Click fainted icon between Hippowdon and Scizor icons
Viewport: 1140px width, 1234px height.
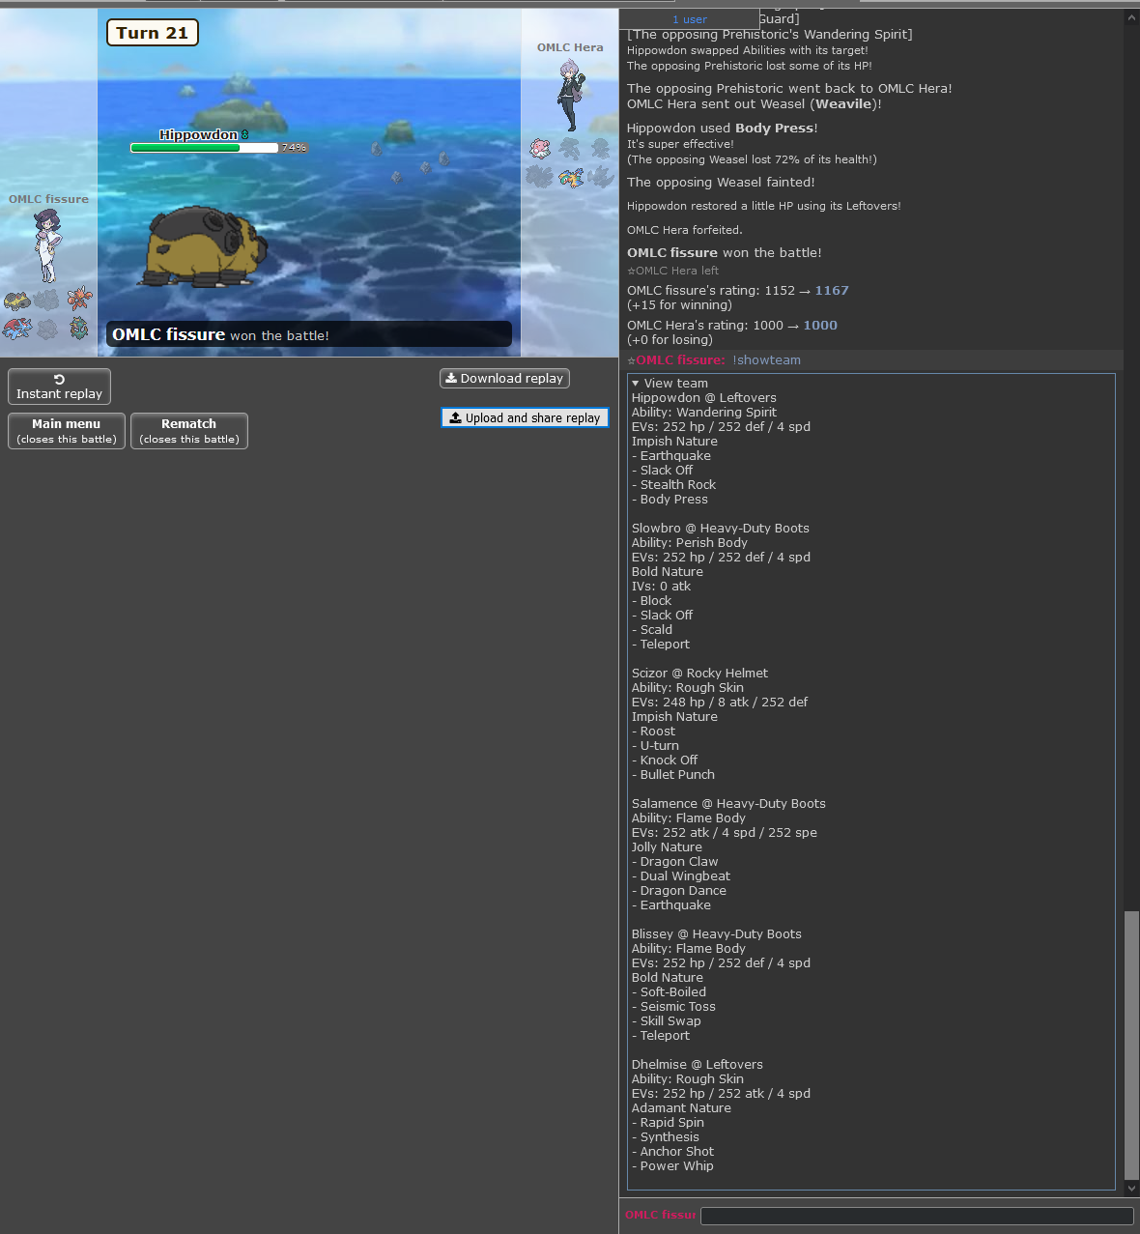click(47, 301)
